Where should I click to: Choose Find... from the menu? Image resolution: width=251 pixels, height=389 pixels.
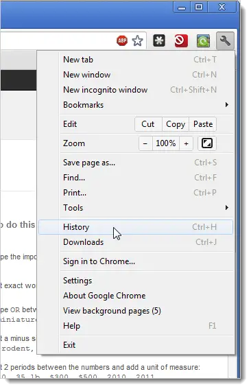click(x=136, y=178)
